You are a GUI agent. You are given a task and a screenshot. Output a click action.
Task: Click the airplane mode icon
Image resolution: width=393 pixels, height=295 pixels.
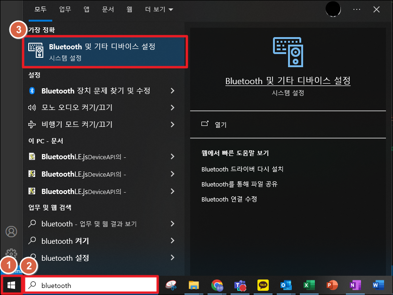coord(32,124)
